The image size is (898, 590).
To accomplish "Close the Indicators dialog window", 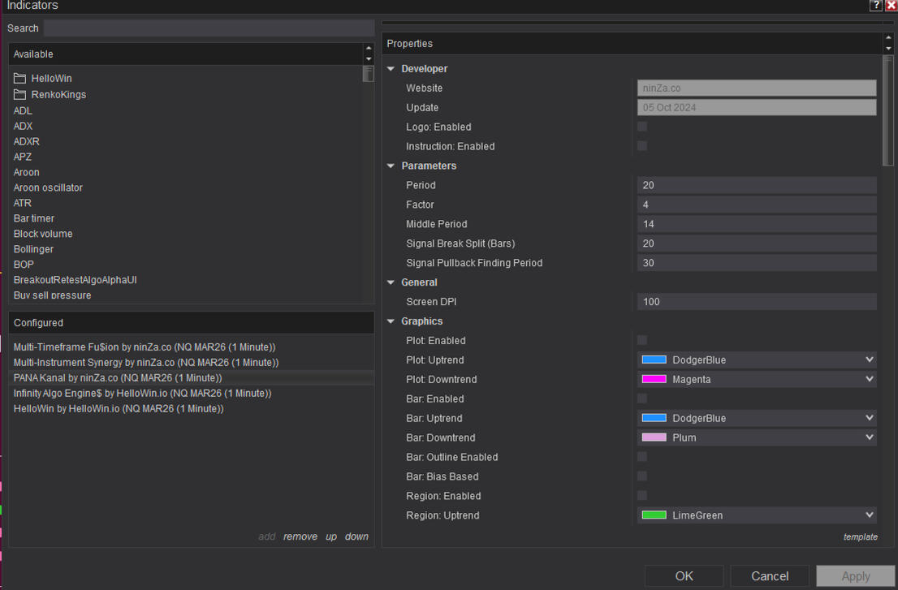I will (891, 6).
